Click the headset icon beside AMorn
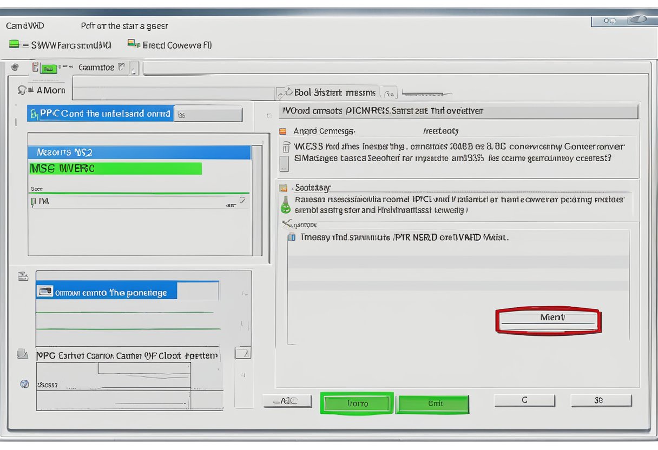658x450 pixels. click(x=22, y=90)
